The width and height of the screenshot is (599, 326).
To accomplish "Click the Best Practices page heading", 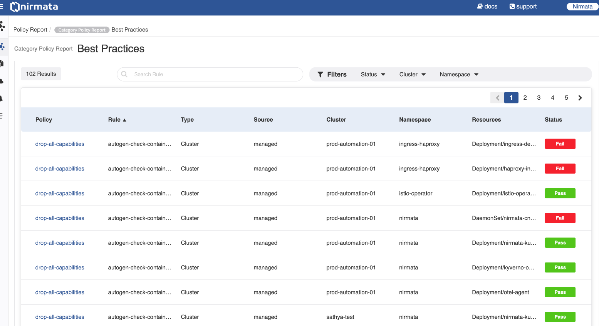I will 111,49.
